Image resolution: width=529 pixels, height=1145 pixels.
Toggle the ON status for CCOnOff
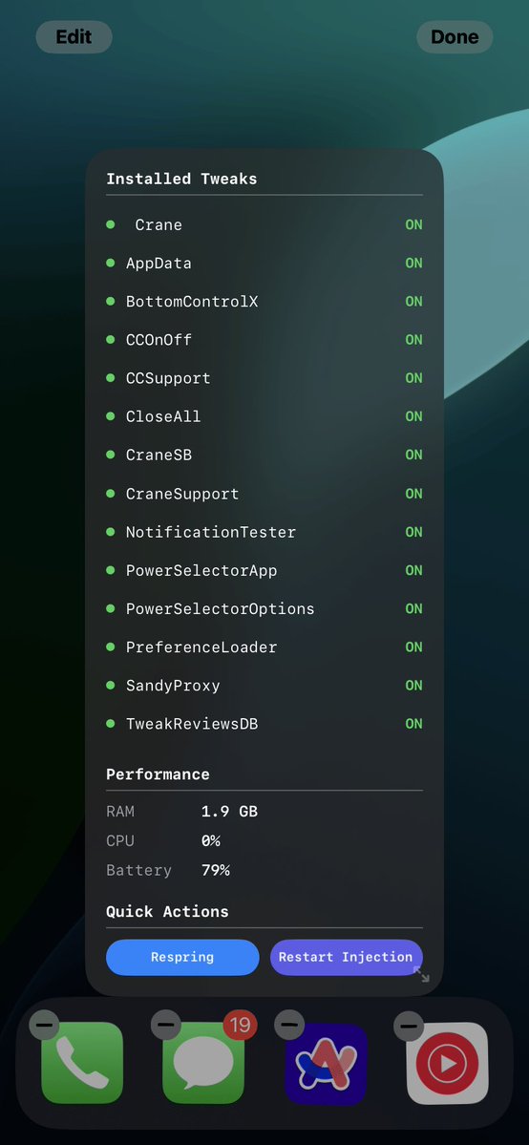point(414,340)
